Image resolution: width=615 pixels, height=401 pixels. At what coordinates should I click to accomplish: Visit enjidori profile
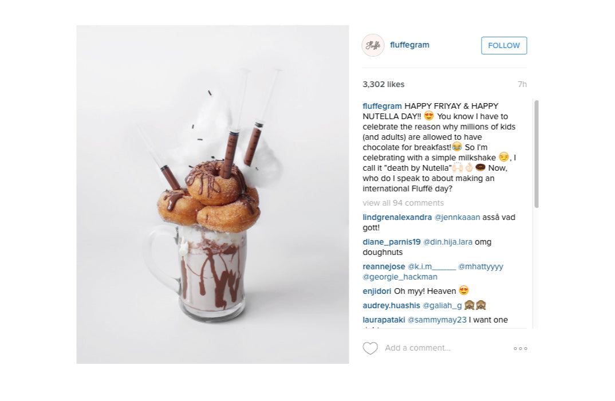377,291
